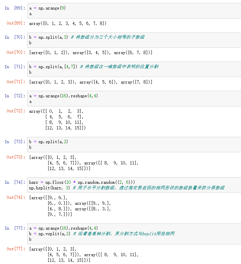The height and width of the screenshot is (264, 241).
Task: Click the Out[70] prompt label
Action: click(16, 52)
